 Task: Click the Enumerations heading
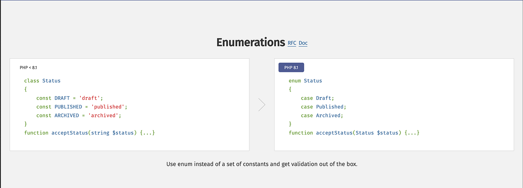tap(251, 42)
